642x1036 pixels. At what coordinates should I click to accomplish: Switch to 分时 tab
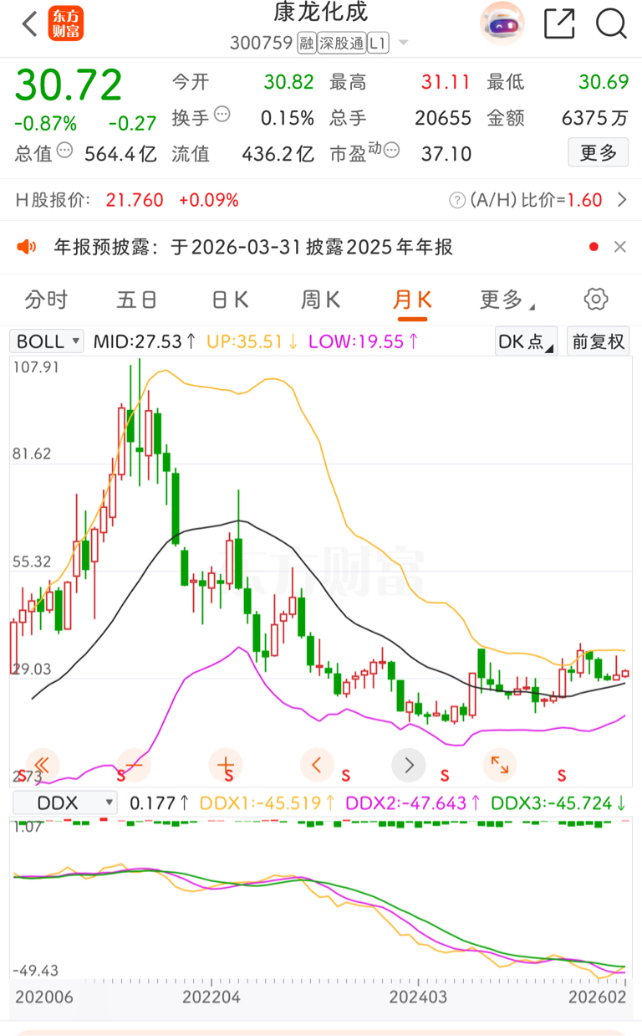[x=46, y=300]
